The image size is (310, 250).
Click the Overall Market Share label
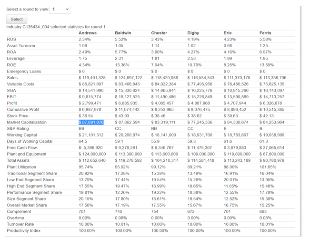27,205
